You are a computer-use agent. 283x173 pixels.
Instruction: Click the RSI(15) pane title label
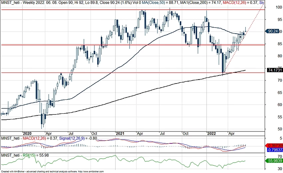tap(29, 156)
